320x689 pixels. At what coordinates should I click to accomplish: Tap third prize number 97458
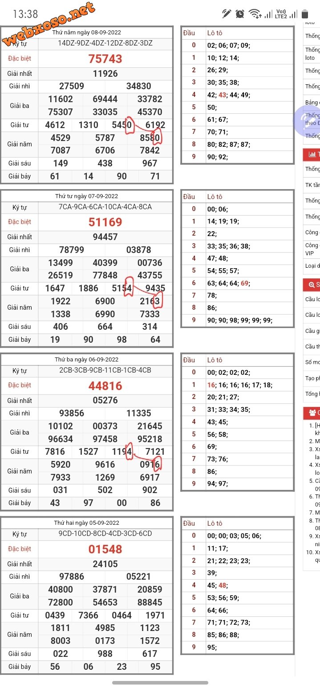click(x=105, y=439)
